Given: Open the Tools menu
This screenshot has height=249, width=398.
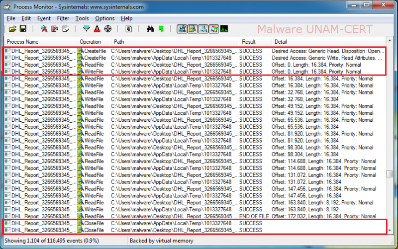Looking at the screenshot, I should (82, 18).
